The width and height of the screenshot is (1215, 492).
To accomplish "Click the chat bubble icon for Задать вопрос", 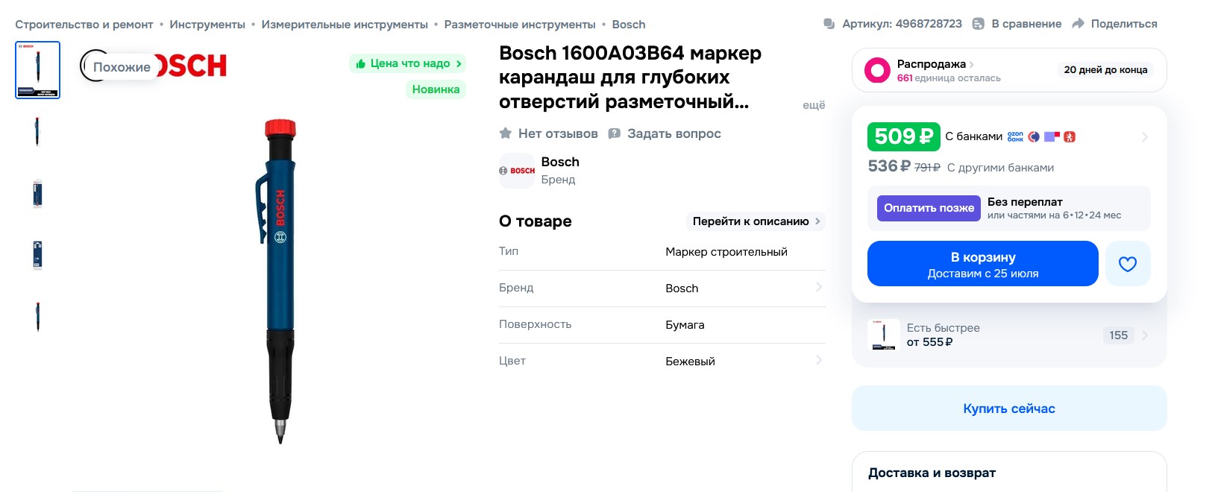I will pos(615,133).
